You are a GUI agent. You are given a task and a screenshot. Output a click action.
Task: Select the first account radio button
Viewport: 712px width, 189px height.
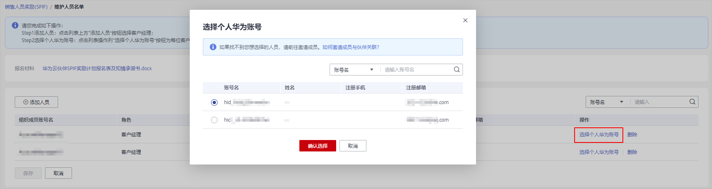[x=214, y=102]
